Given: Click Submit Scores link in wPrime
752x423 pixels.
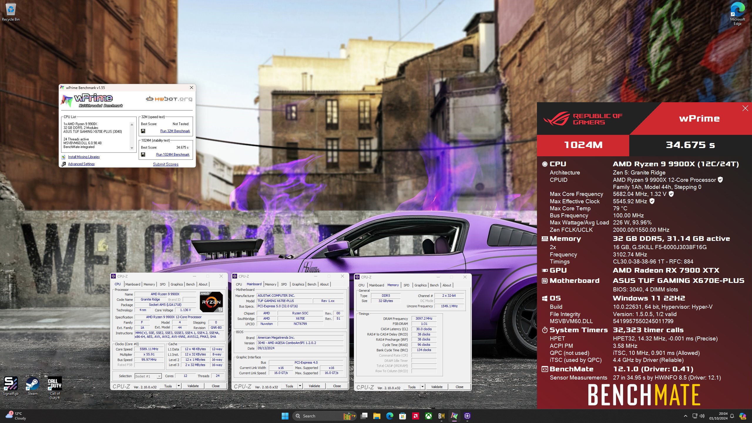Looking at the screenshot, I should point(166,164).
